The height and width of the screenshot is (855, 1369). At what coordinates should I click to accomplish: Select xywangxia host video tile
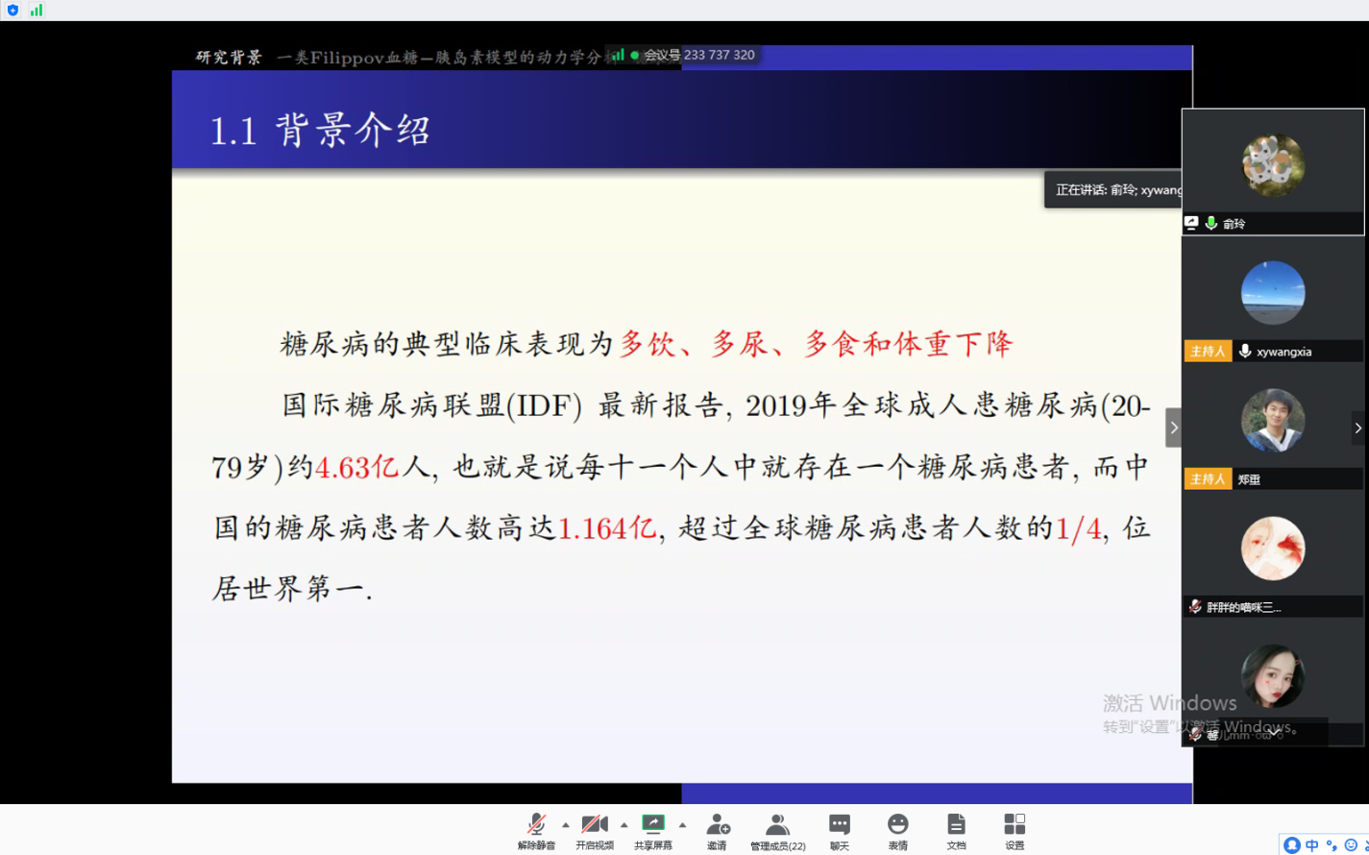point(1272,296)
